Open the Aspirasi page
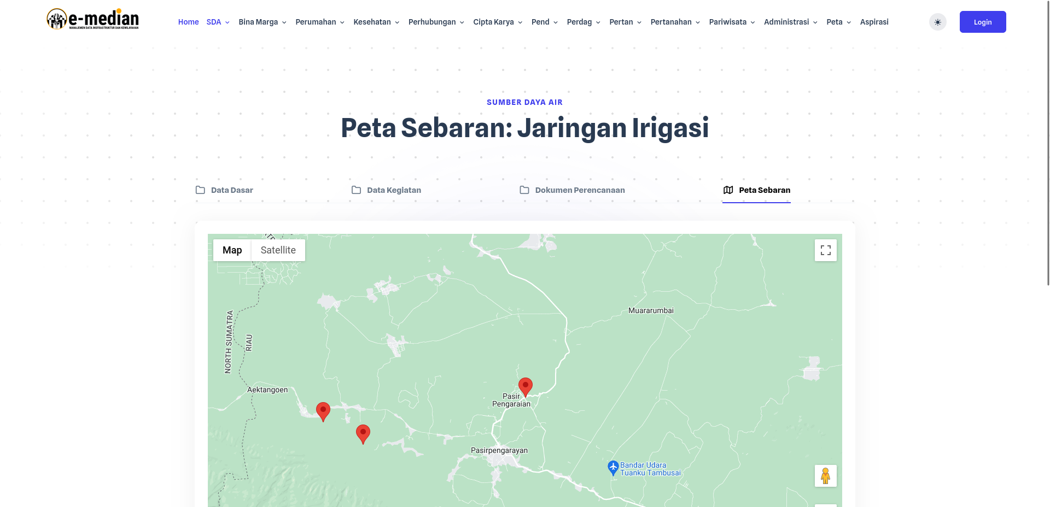Image resolution: width=1050 pixels, height=507 pixels. tap(874, 22)
